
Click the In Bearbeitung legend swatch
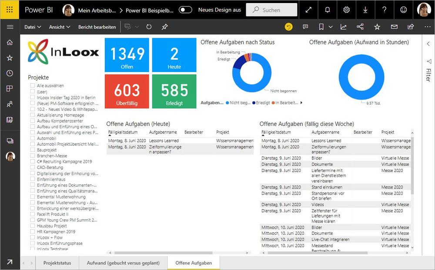point(273,103)
